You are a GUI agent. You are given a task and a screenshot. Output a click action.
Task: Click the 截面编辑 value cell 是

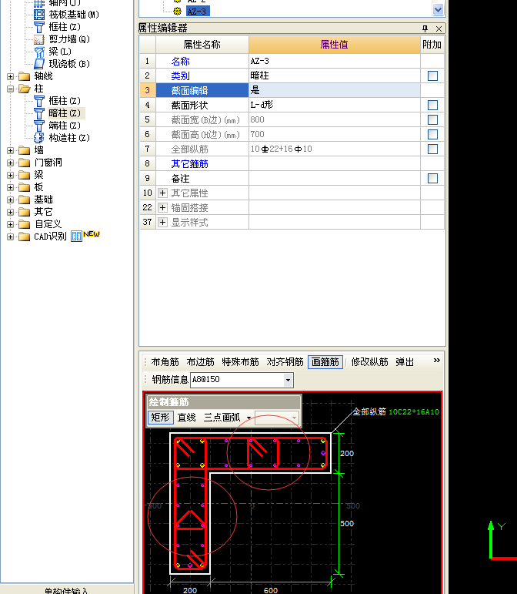pos(335,90)
